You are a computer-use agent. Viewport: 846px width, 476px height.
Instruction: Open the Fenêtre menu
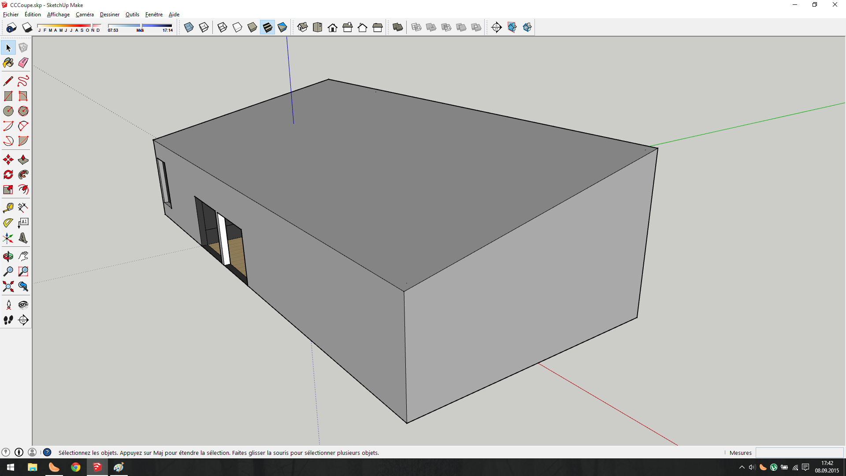pyautogui.click(x=154, y=15)
